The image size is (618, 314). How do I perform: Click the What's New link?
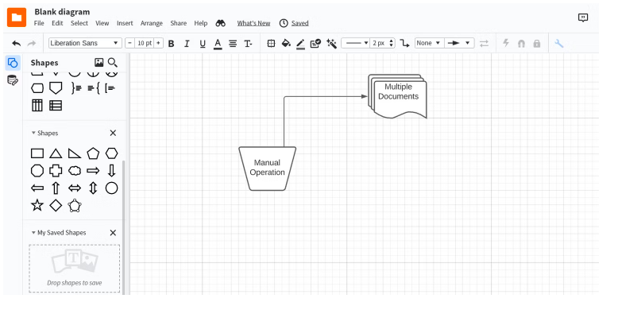(253, 23)
